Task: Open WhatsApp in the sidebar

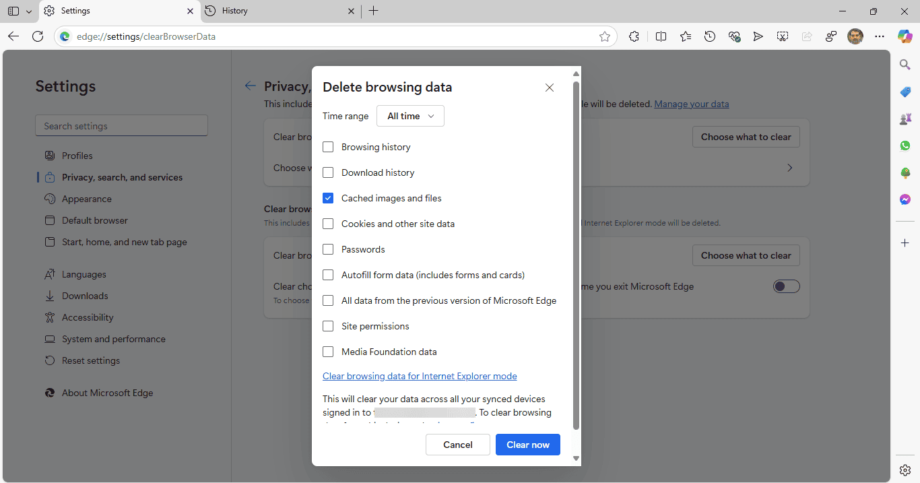Action: point(905,146)
